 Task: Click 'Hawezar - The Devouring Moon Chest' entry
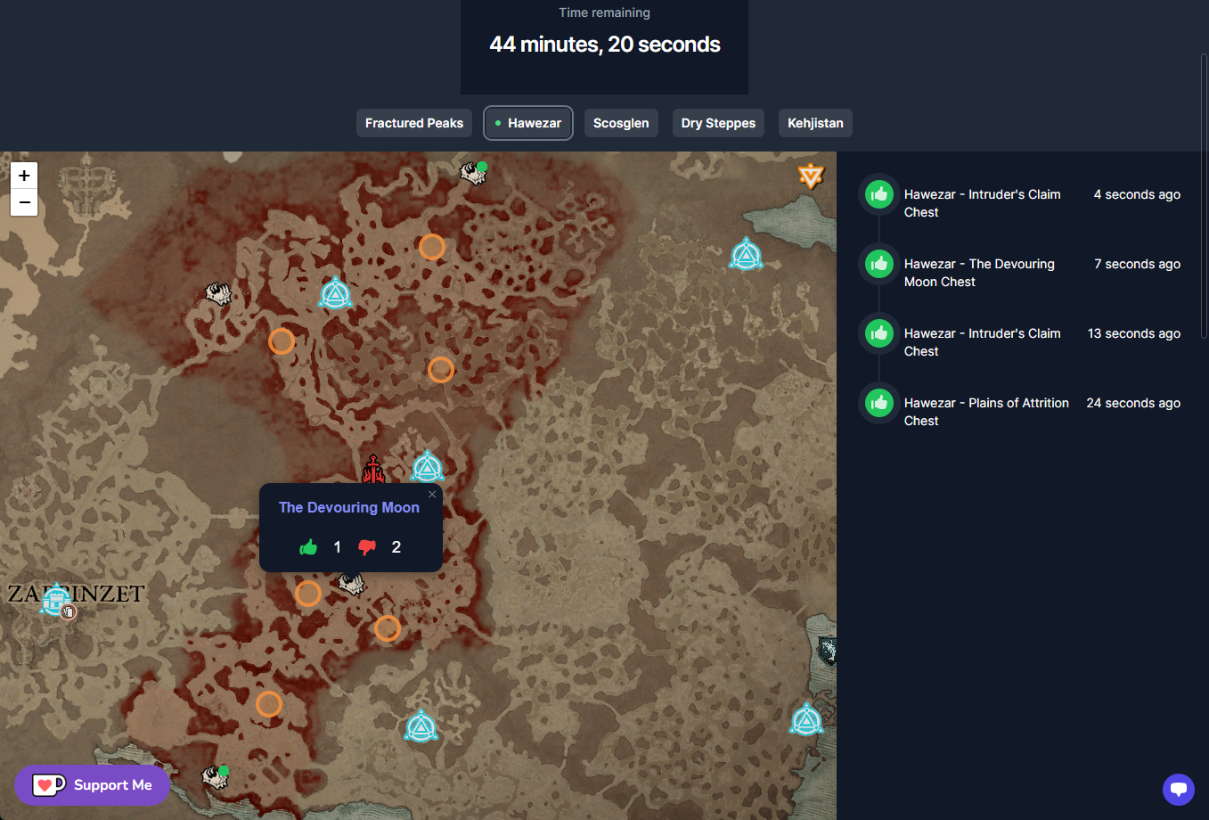979,273
